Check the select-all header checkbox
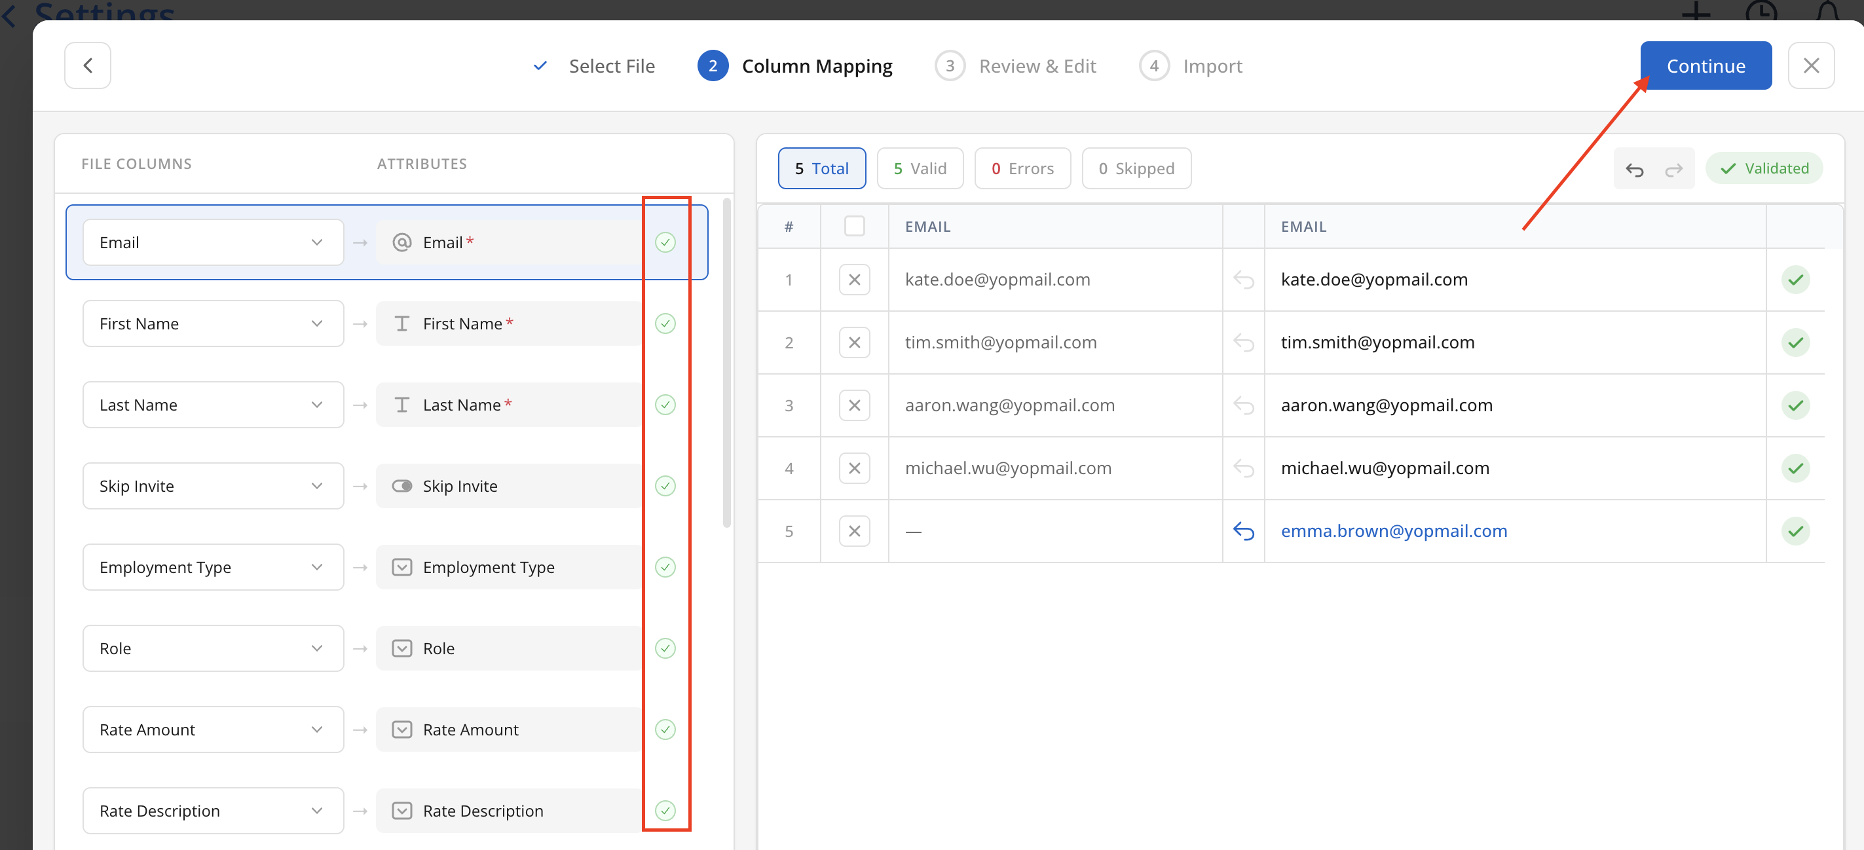 point(854,227)
